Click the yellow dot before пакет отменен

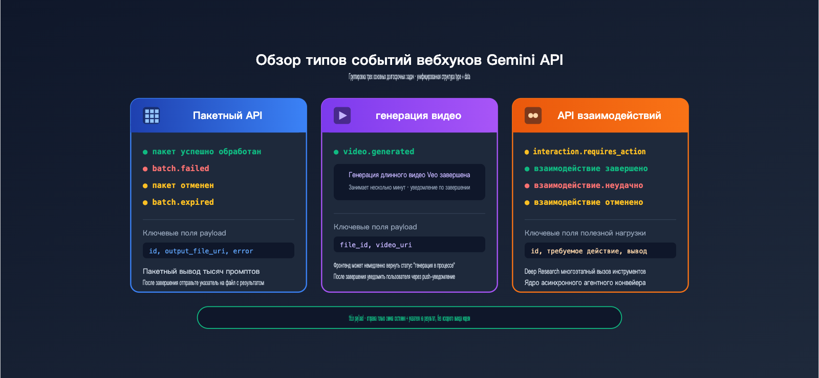tap(145, 186)
